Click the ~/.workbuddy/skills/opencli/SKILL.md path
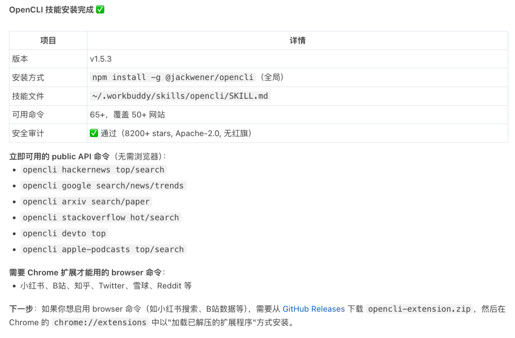The image size is (515, 338). point(180,96)
